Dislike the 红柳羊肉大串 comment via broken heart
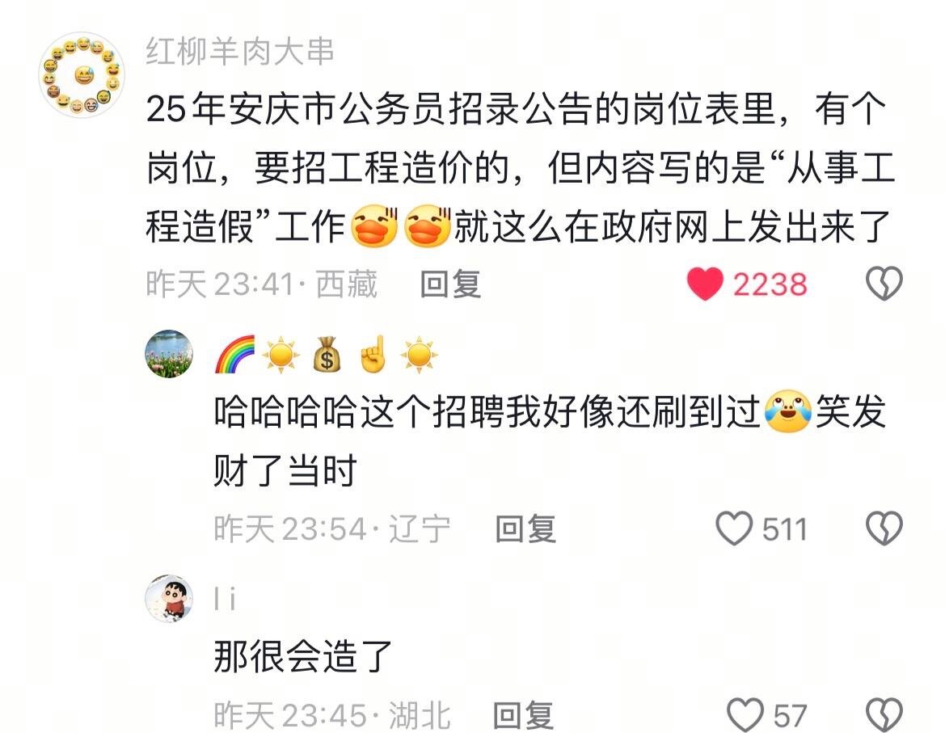This screenshot has width=945, height=733. pos(884,284)
